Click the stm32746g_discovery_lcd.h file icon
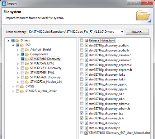This screenshot has width=155, height=139. pos(86,79)
